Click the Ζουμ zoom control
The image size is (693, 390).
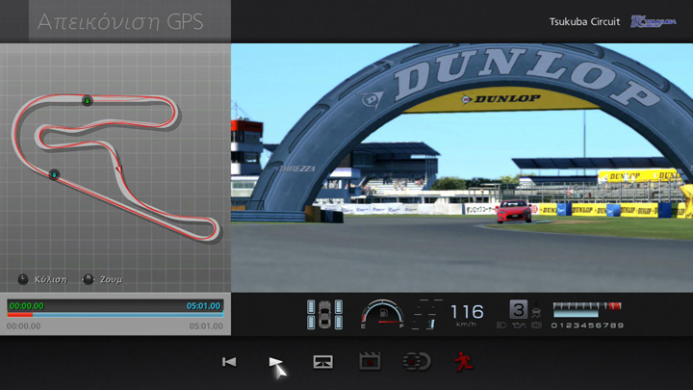pyautogui.click(x=104, y=279)
